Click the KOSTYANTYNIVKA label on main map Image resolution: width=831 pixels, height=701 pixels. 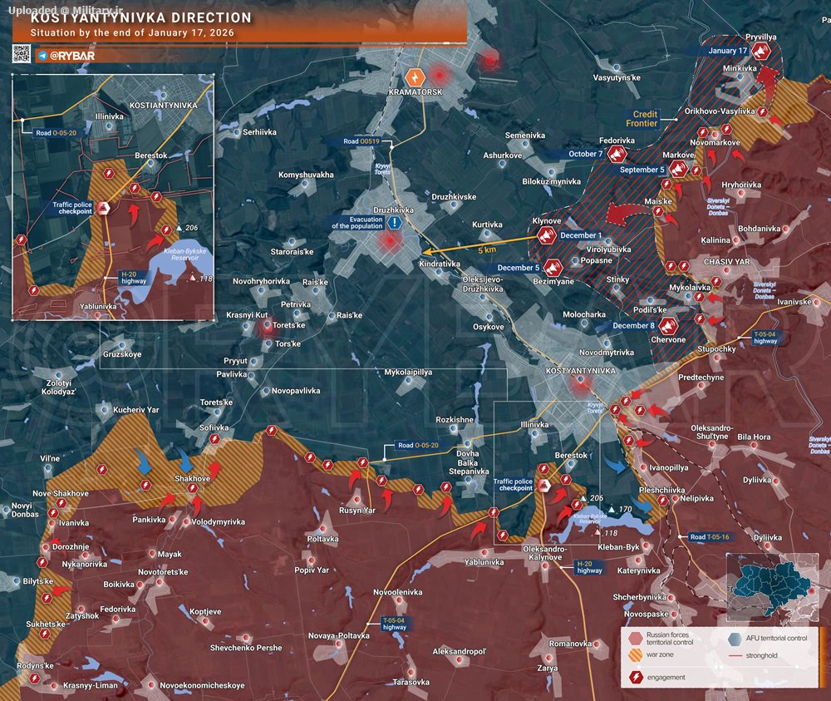pos(580,371)
